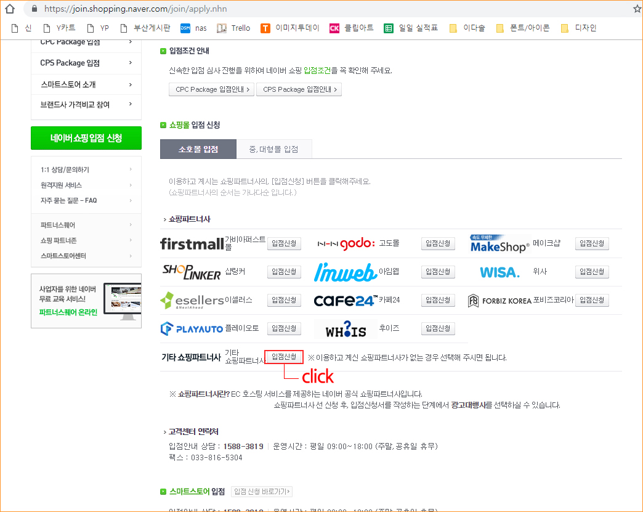Expand CPS Package 입점 sidebar menu
The image size is (643, 512).
click(x=86, y=63)
